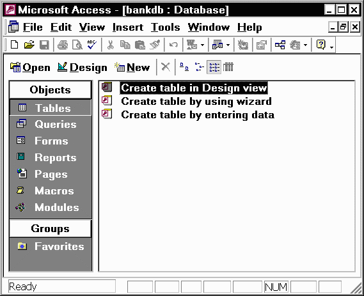Image resolution: width=364 pixels, height=296 pixels.
Task: Click the New Object toolbar icon
Action: pos(296,45)
